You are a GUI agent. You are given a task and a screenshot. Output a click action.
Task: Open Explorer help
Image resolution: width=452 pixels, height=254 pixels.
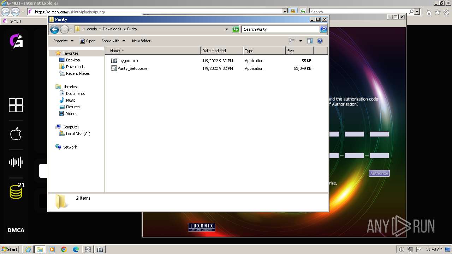[320, 41]
